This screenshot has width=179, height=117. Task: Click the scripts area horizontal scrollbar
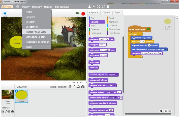148,114
